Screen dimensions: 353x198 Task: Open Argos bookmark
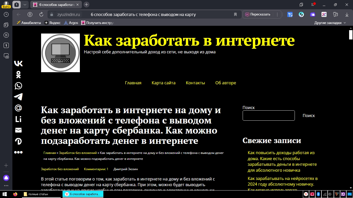point(71,23)
